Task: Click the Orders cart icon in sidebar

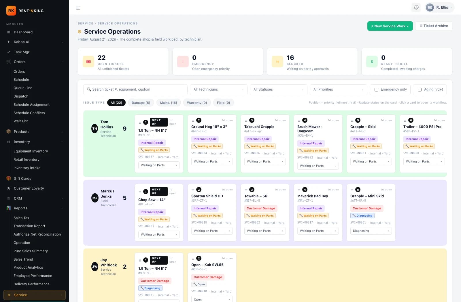Action: (9, 62)
